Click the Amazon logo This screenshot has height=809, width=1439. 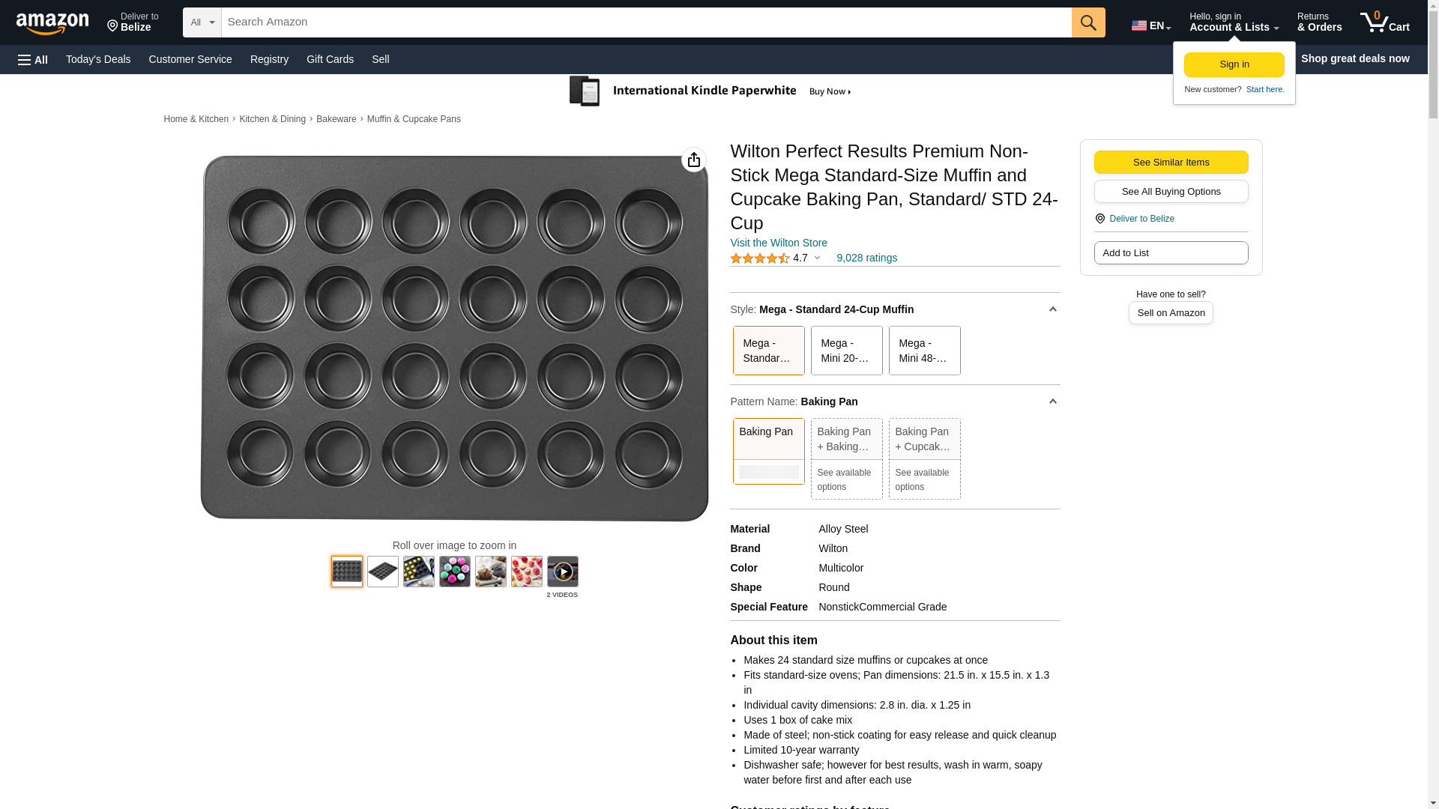pos(52,23)
